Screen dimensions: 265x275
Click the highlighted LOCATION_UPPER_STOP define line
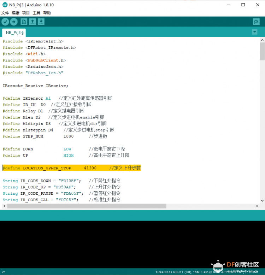point(72,168)
